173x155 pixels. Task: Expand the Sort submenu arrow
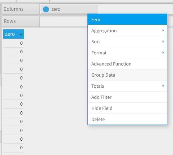click(163, 42)
